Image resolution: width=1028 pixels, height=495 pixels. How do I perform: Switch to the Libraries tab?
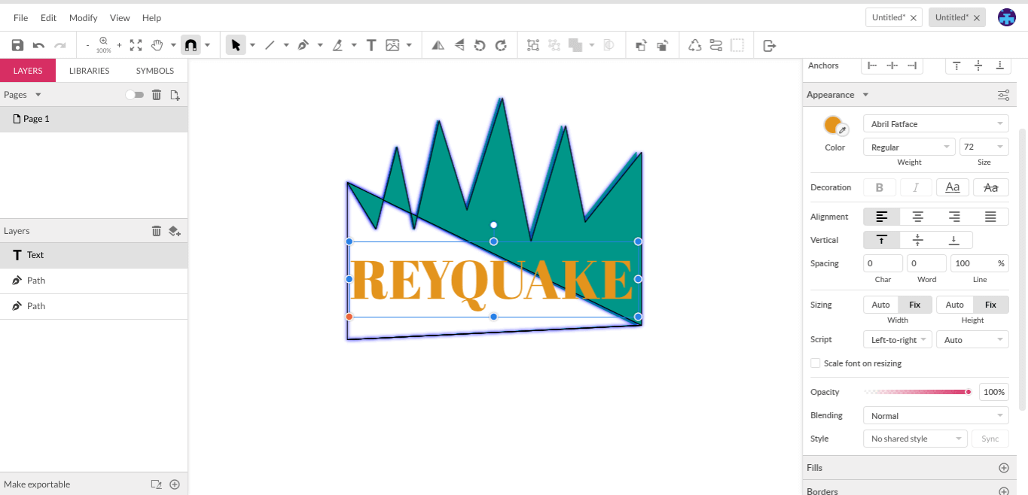click(89, 71)
